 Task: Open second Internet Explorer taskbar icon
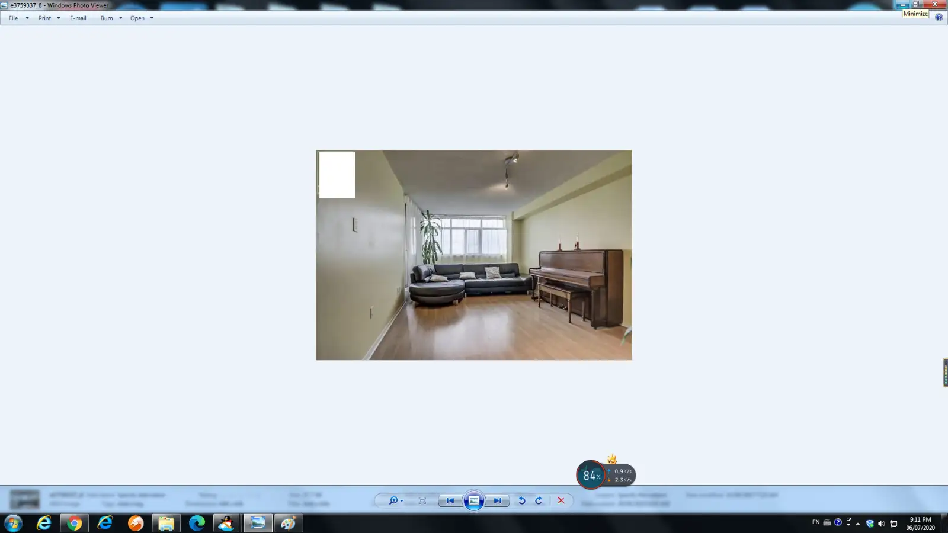click(x=105, y=524)
